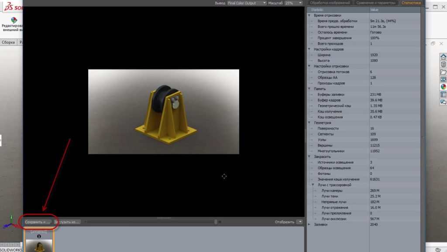Collapse the Закрасить tree group
The image size is (447, 252).
click(x=309, y=157)
